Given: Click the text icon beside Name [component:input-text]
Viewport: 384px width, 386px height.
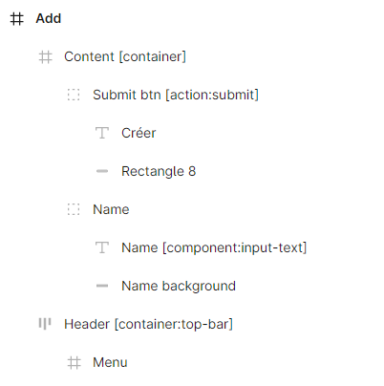Looking at the screenshot, I should pos(102,247).
